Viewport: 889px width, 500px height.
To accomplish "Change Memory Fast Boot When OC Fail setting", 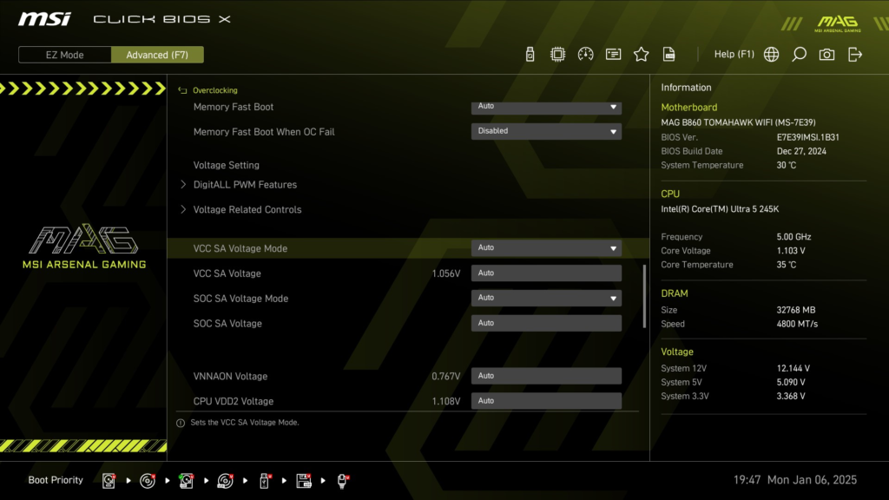I will [546, 130].
